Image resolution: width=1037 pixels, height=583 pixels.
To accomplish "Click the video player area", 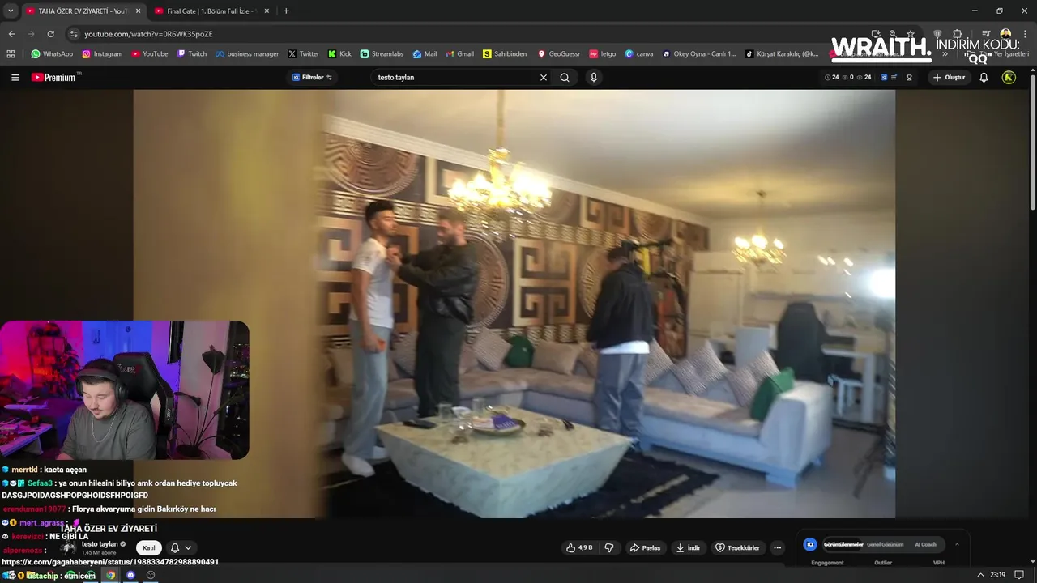I will point(514,304).
